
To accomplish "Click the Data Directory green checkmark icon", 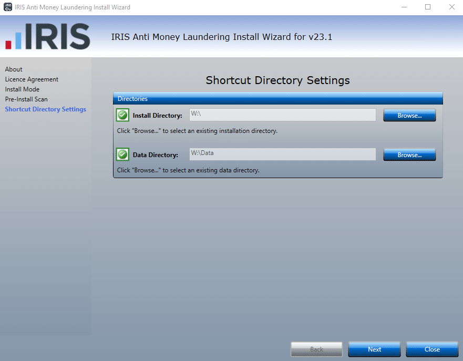I will [x=122, y=154].
